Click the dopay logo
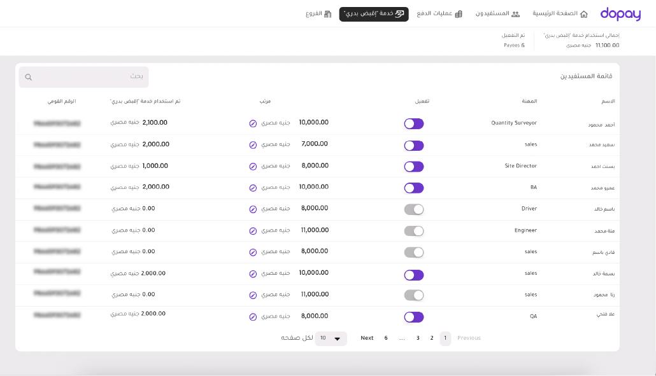 620,14
